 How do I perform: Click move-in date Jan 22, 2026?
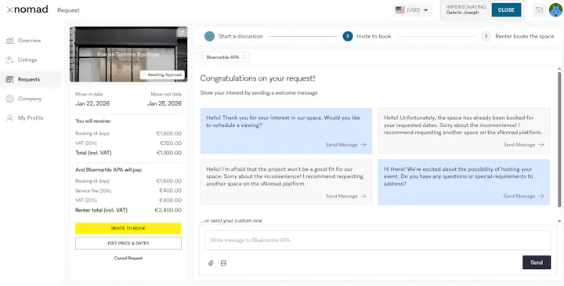(92, 103)
